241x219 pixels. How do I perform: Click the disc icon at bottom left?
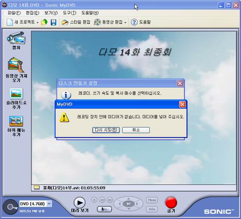[x=11, y=207]
